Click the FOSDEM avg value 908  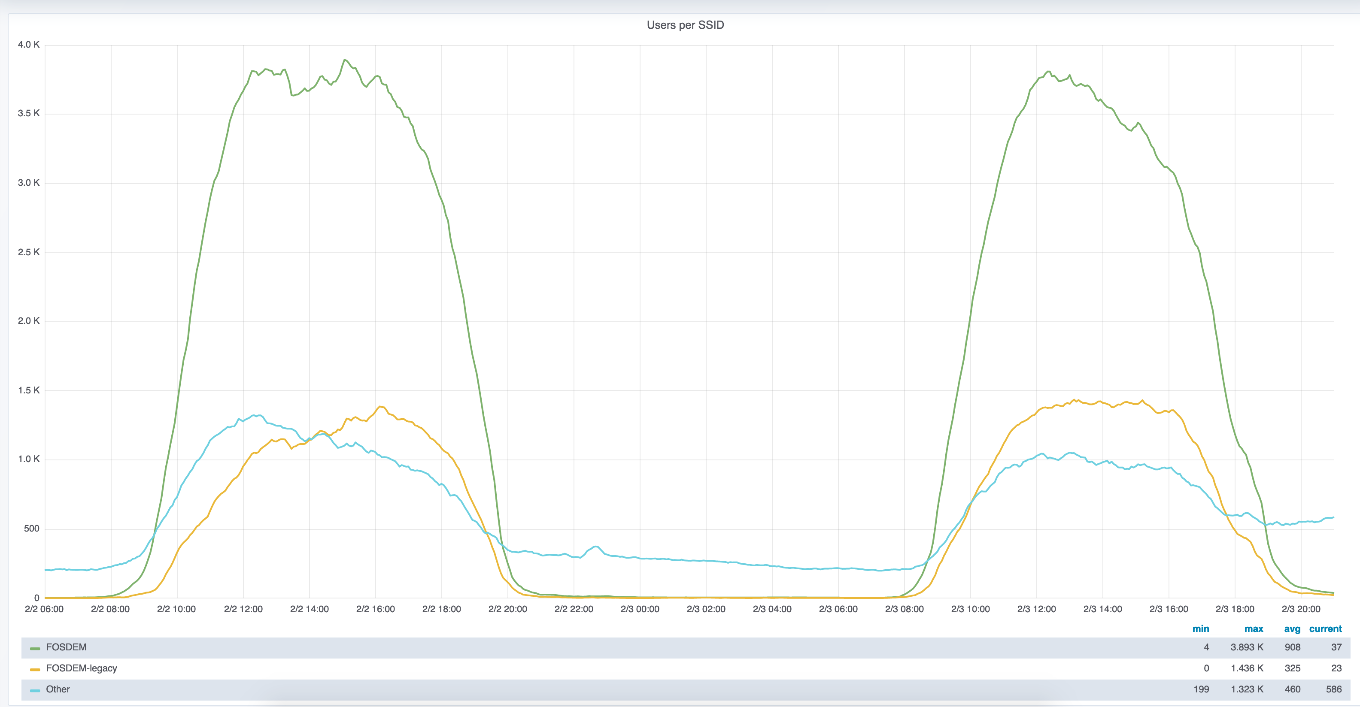tap(1292, 647)
